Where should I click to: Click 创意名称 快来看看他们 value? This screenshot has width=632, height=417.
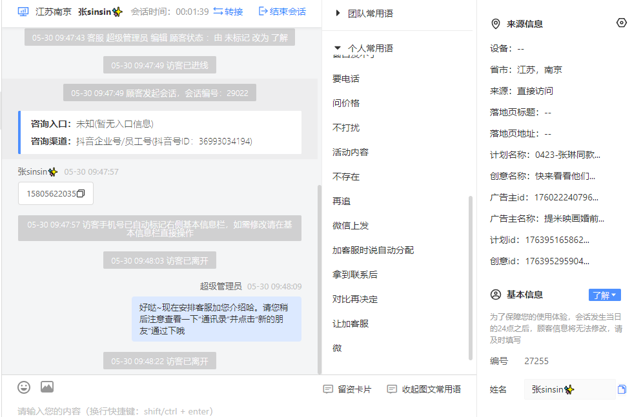[565, 177]
